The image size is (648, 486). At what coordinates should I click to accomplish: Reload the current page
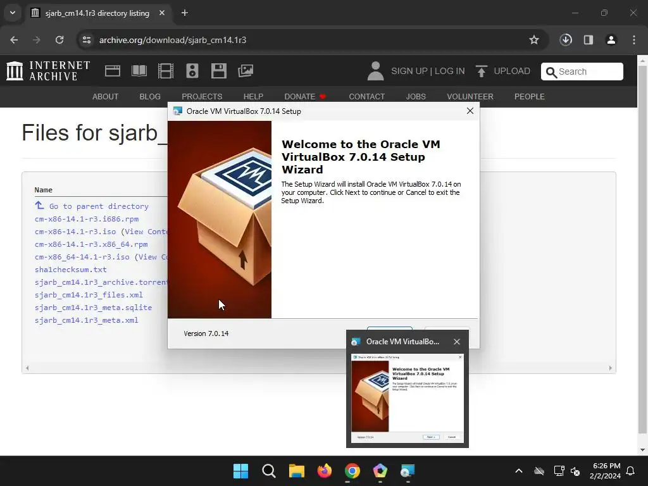(59, 40)
